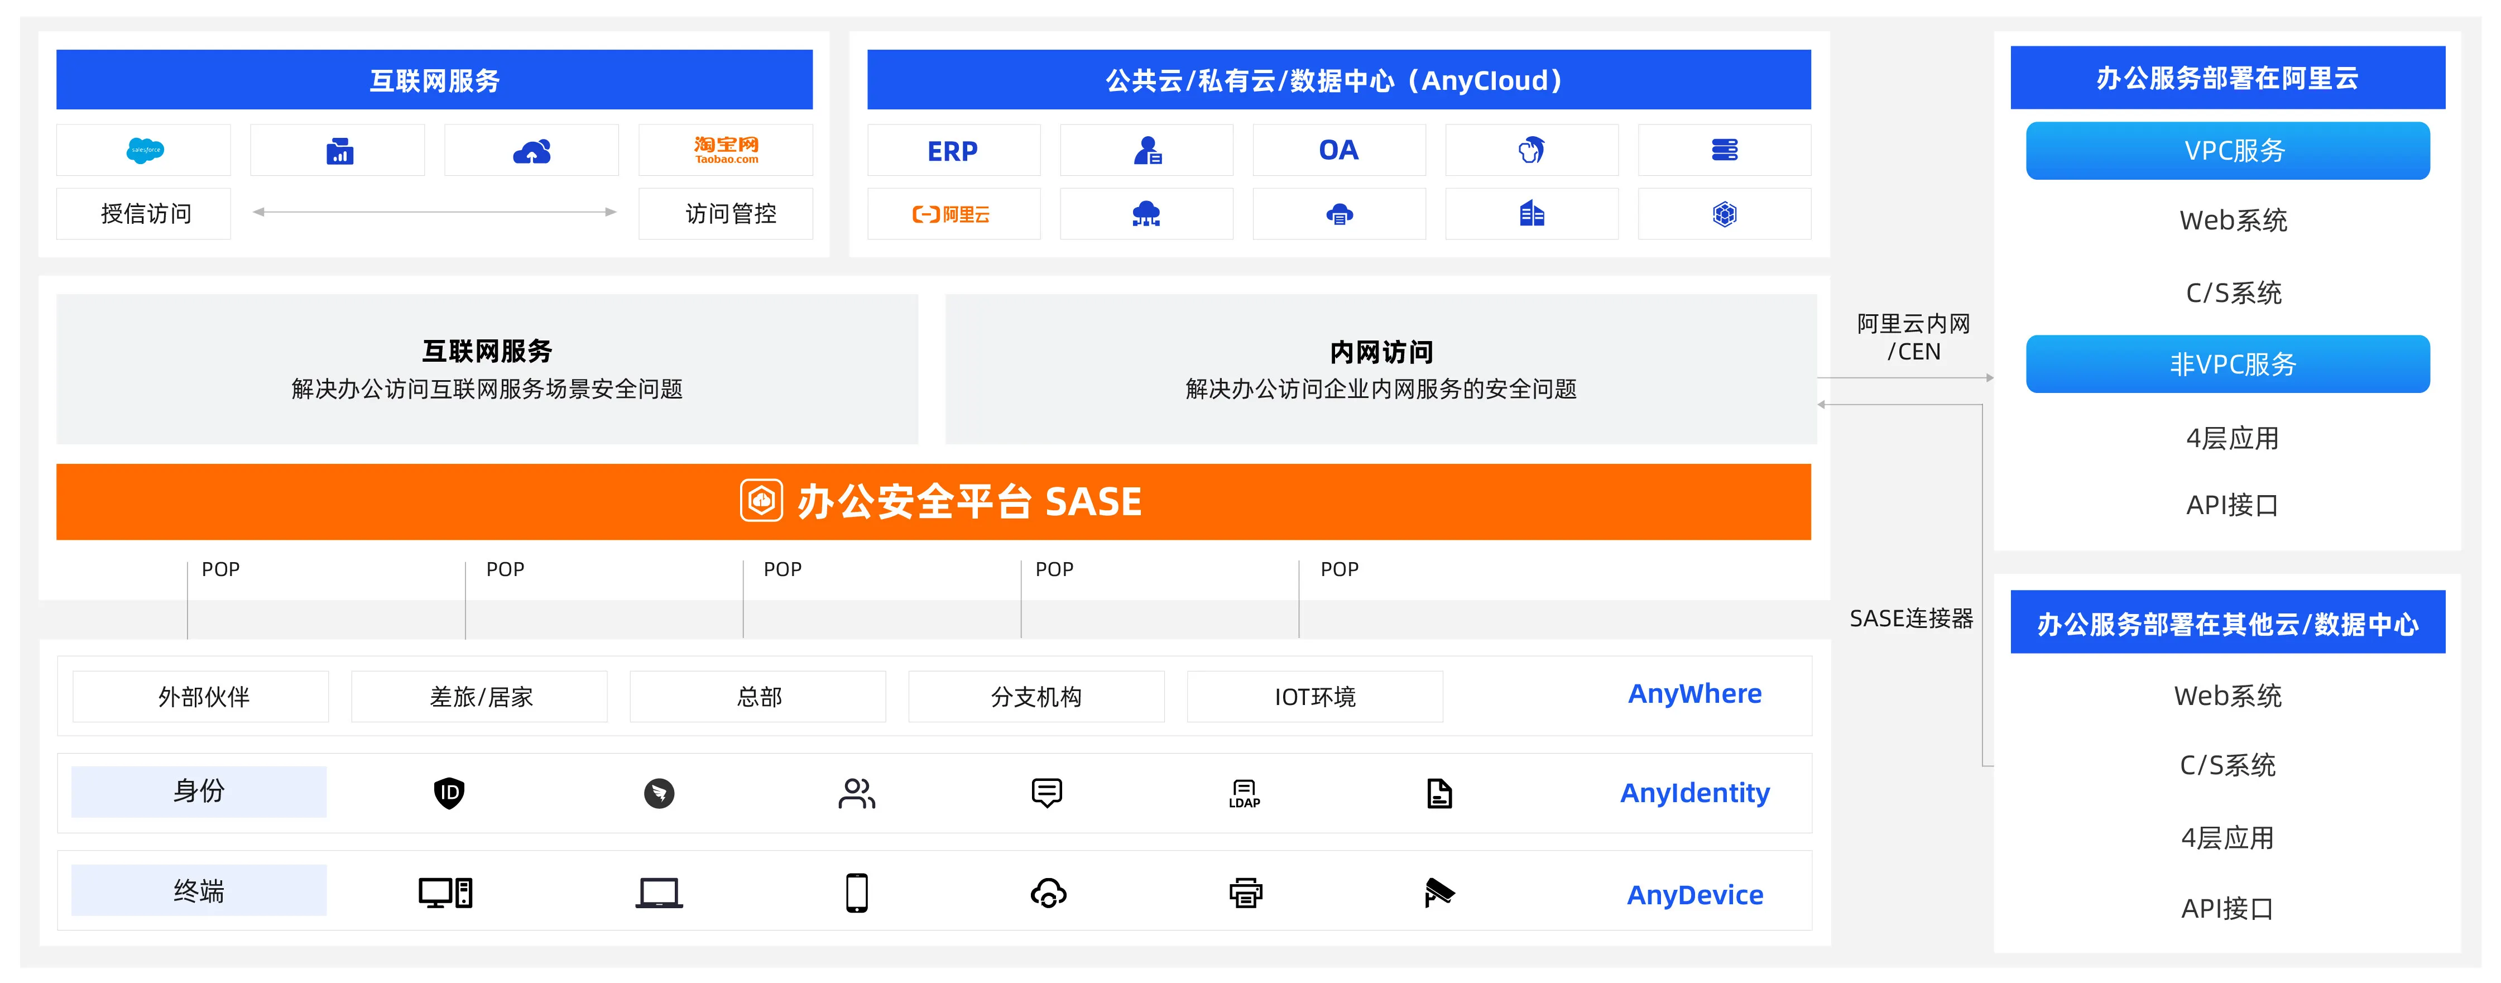This screenshot has width=2501, height=983.
Task: Click the smartphone device icon
Action: 856,893
